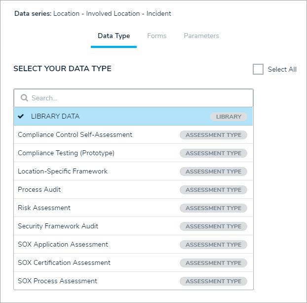Image resolution: width=307 pixels, height=303 pixels.
Task: Select Location-Specific Framework data type
Action: point(63,172)
